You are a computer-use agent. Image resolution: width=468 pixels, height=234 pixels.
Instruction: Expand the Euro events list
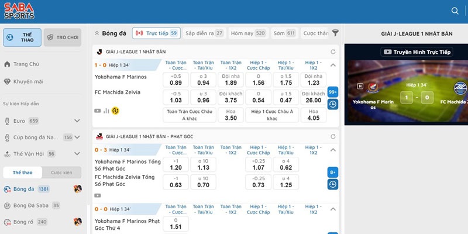[x=77, y=121]
